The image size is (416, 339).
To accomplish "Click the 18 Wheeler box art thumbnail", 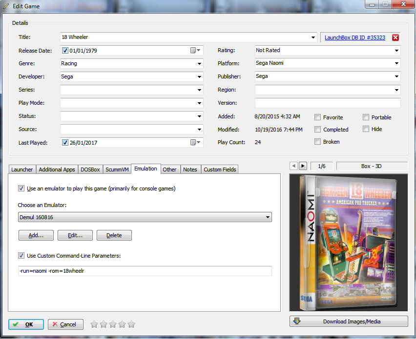I will (348, 243).
